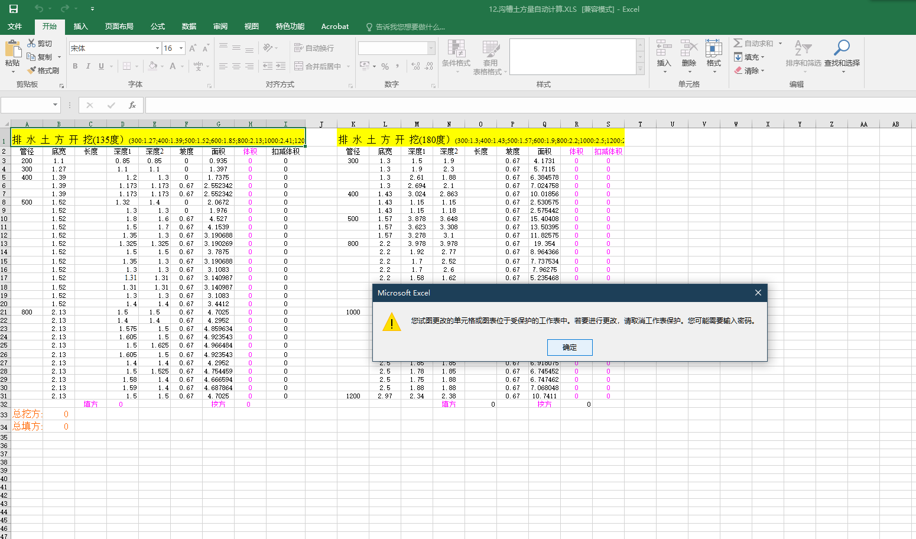This screenshot has height=539, width=916.
Task: Select cell with 总挖方 label
Action: (27, 414)
